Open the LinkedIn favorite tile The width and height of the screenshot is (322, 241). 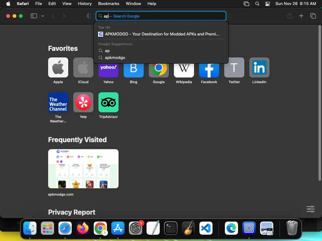click(x=259, y=67)
